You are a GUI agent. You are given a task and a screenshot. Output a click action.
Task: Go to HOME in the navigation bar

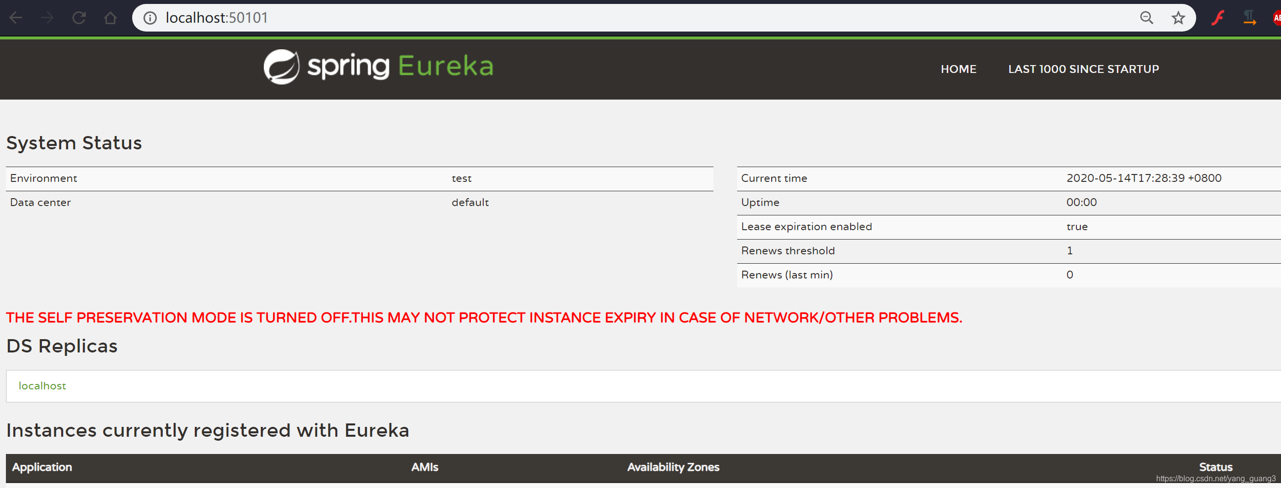(958, 69)
